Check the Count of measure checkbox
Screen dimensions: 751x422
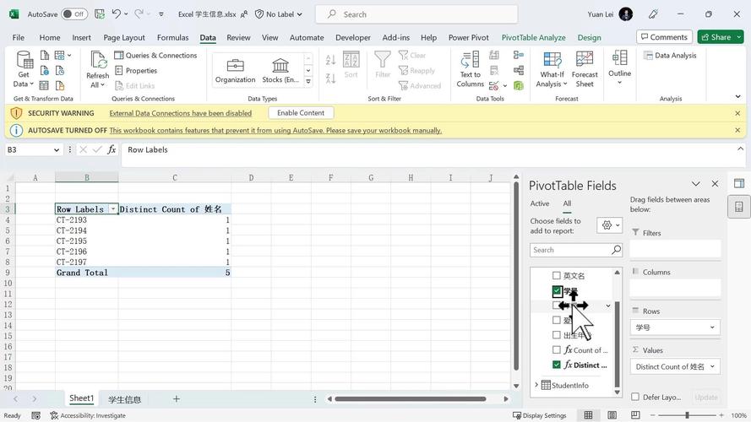click(556, 349)
